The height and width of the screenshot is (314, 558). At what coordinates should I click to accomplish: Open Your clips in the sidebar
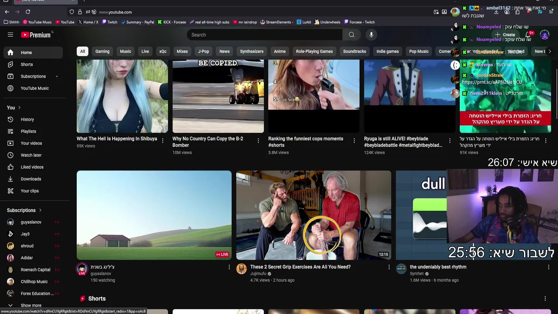[x=33, y=191]
